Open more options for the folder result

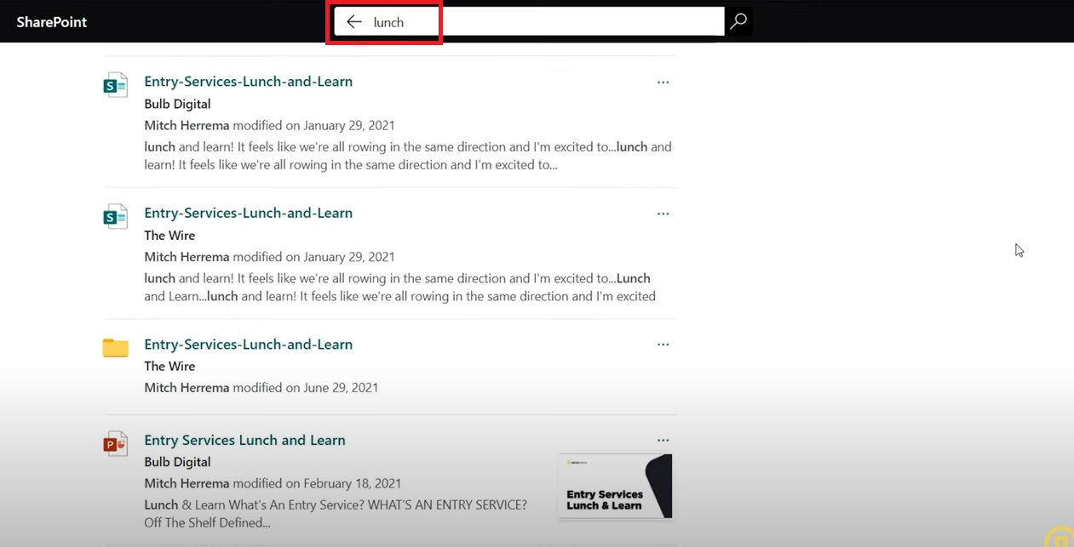point(663,345)
